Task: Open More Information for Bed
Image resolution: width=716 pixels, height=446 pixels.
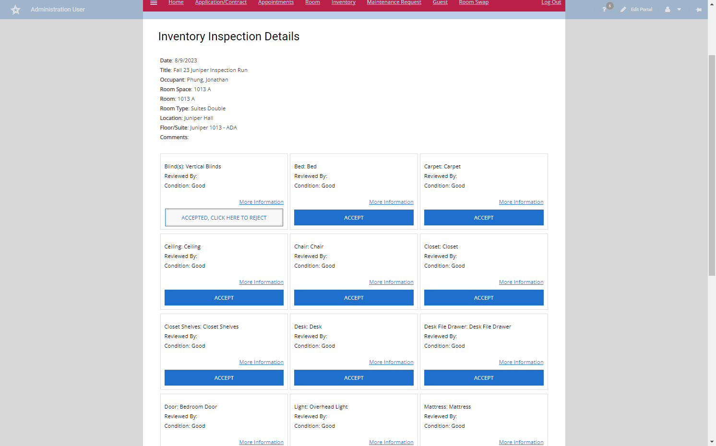Action: pyautogui.click(x=391, y=202)
